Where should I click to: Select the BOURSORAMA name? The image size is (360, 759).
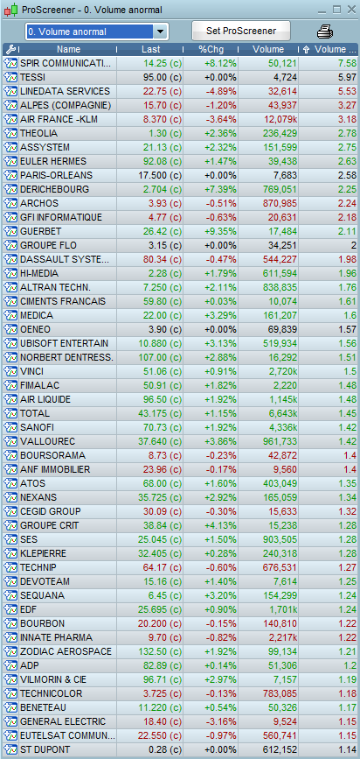(x=52, y=456)
